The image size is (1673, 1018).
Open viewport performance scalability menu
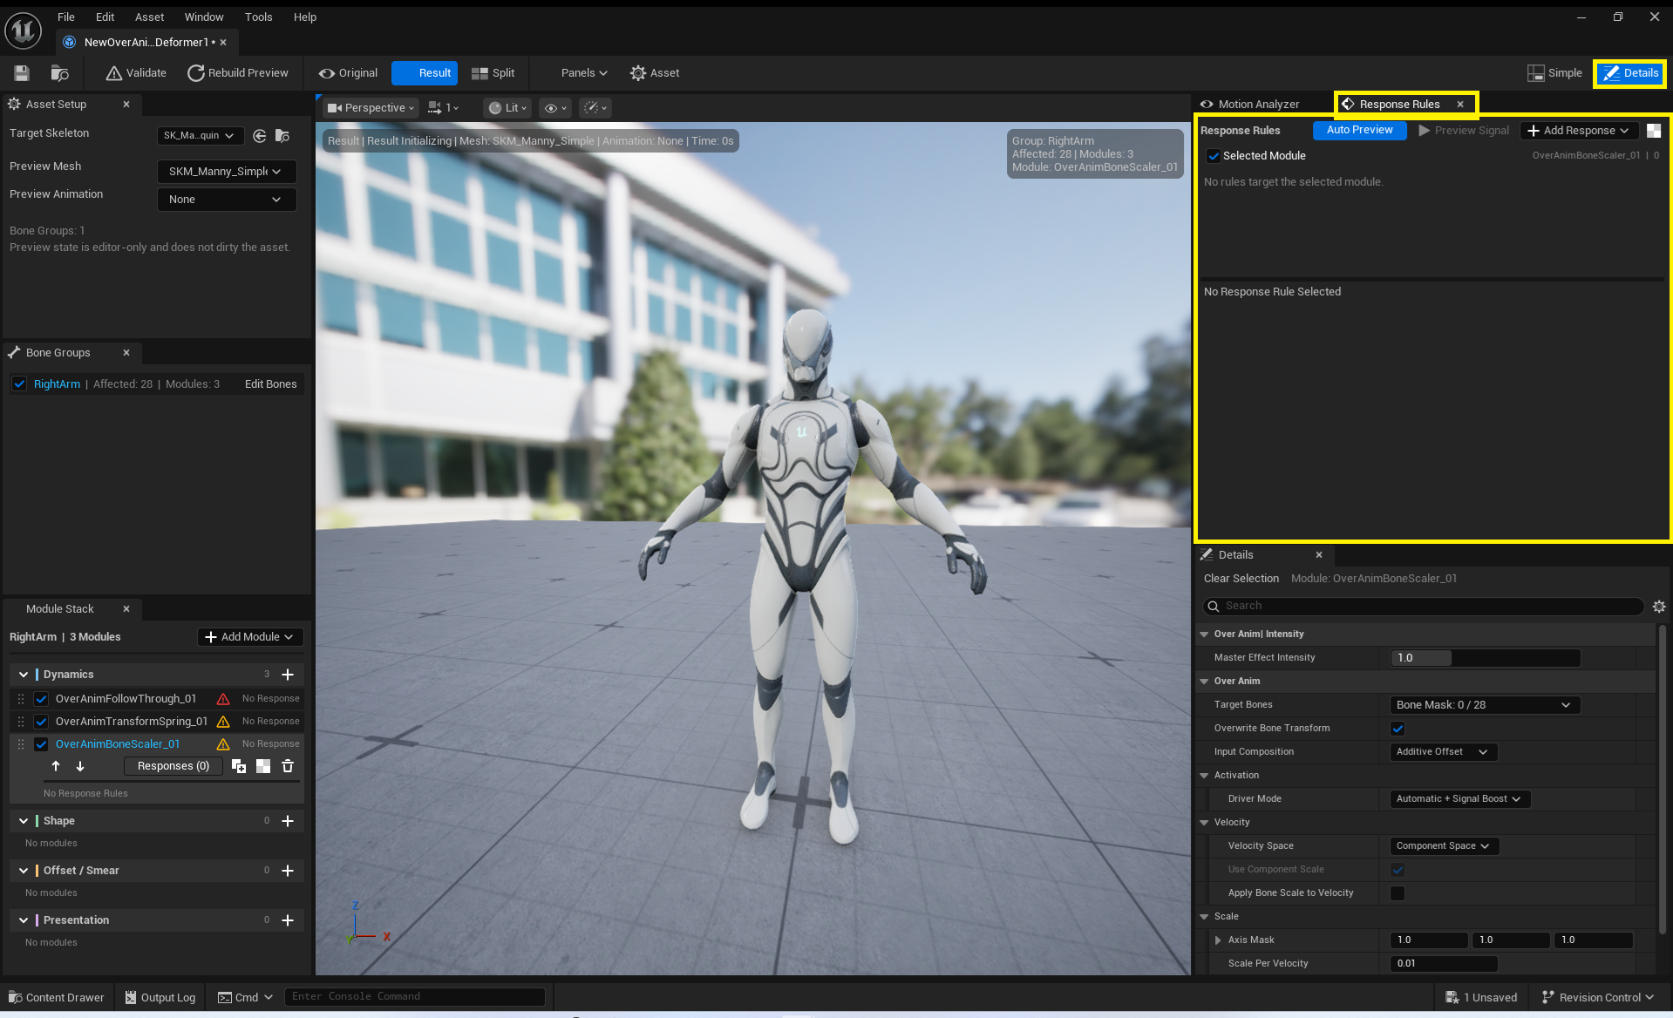(x=595, y=108)
